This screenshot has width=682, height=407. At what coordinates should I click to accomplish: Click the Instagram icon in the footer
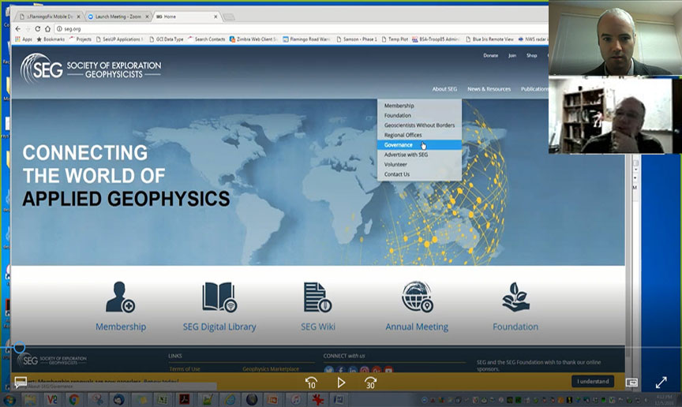point(365,370)
